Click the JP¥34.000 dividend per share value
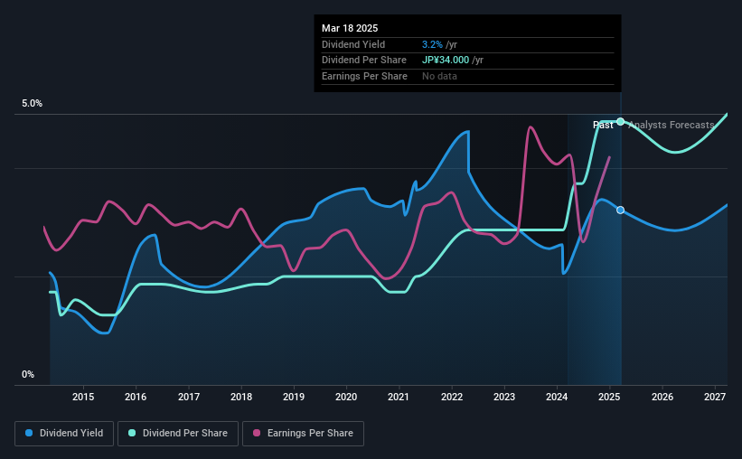This screenshot has height=459, width=742. click(446, 61)
